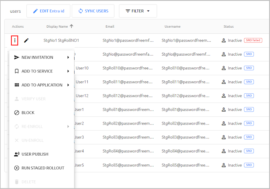Click the grid icon beside ADD TO APPLICATION

tap(17, 85)
